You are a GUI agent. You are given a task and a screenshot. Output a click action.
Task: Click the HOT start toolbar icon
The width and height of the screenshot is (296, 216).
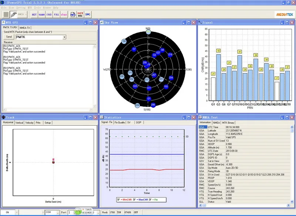point(34,14)
